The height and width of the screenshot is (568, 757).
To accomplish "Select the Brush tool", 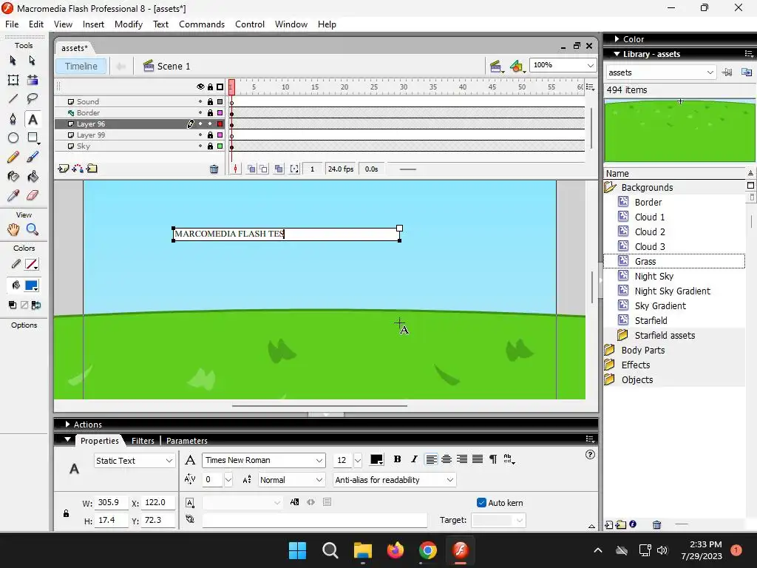I will pos(32,157).
